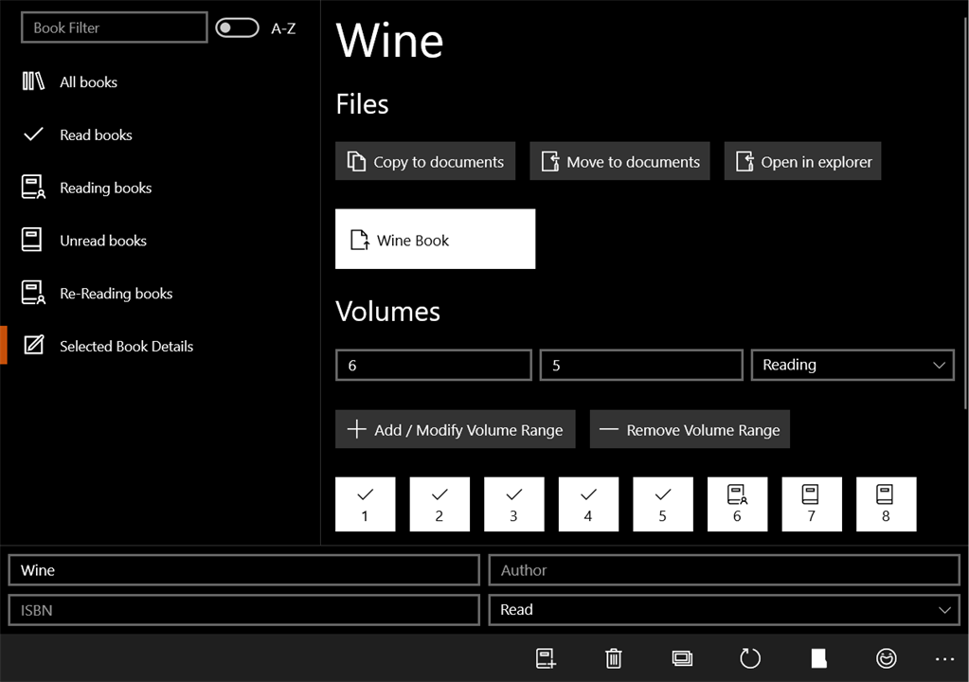Click Copy to documents button
Screen dimensions: 969x682
pyautogui.click(x=425, y=161)
